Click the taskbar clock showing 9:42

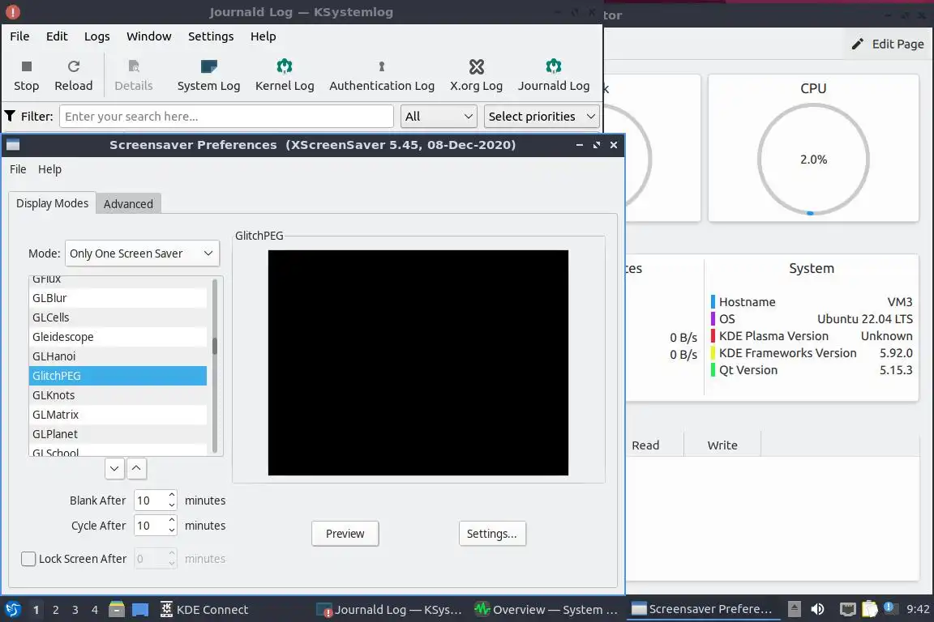coord(917,609)
